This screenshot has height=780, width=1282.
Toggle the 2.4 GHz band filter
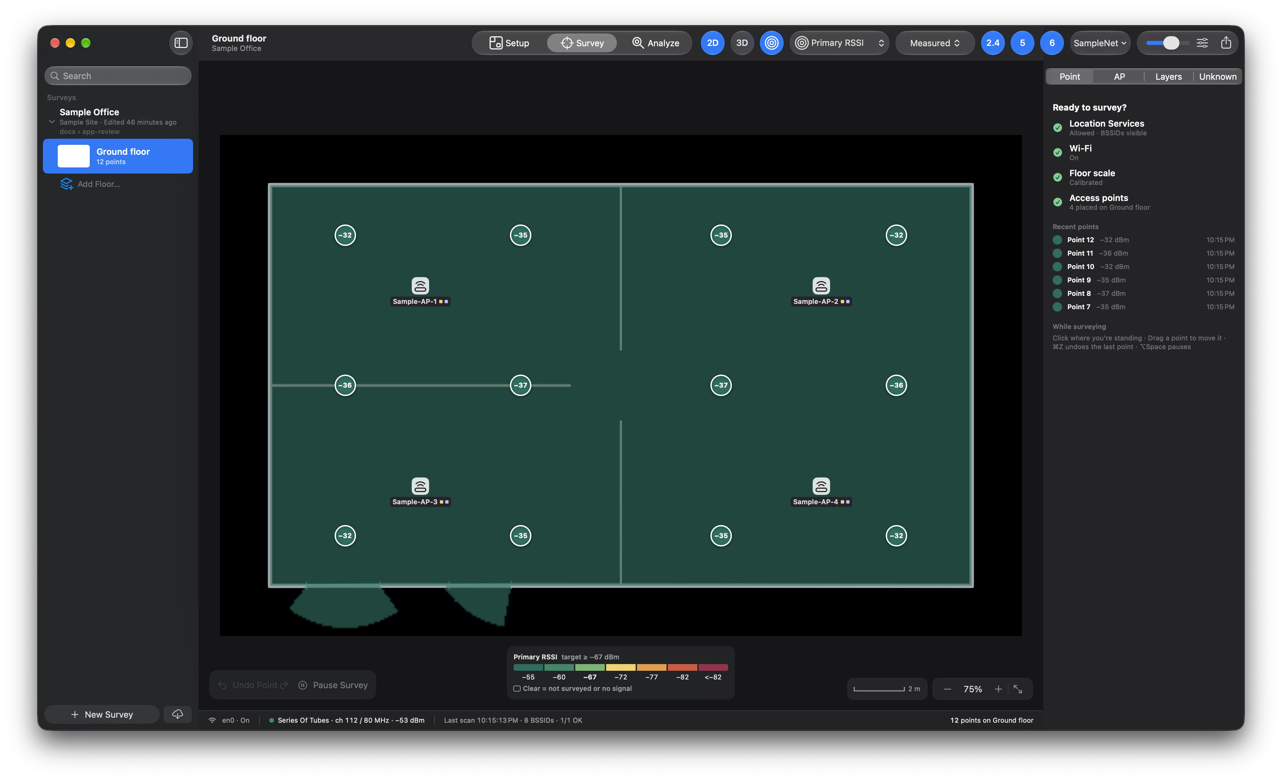tap(993, 43)
